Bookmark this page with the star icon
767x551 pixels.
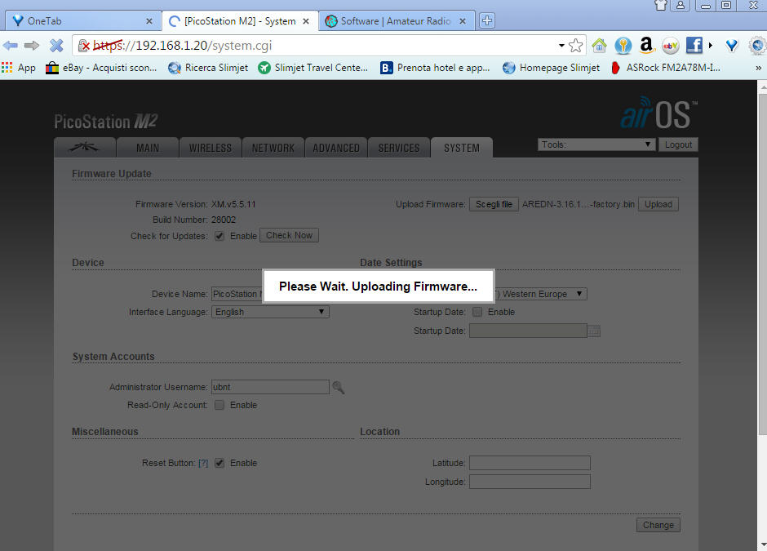[576, 46]
